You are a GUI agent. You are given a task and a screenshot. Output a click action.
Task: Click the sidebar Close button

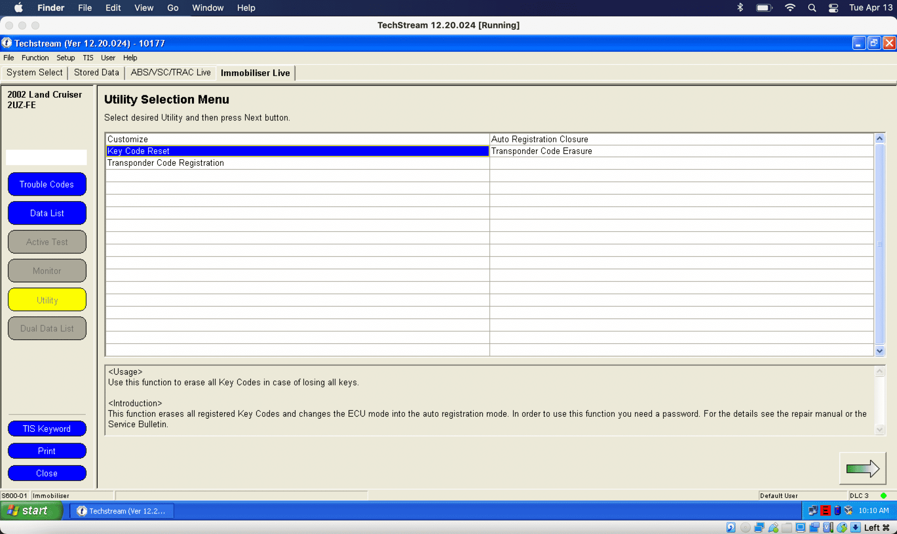[x=47, y=473]
